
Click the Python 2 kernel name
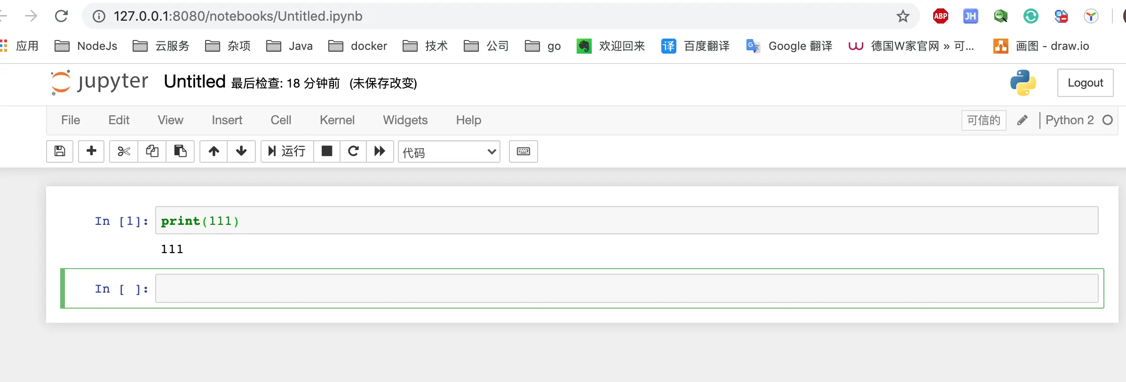click(x=1070, y=120)
